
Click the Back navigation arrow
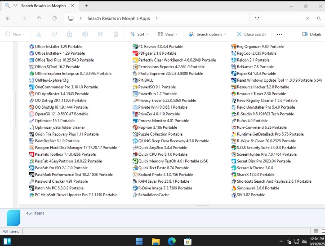pos(8,18)
